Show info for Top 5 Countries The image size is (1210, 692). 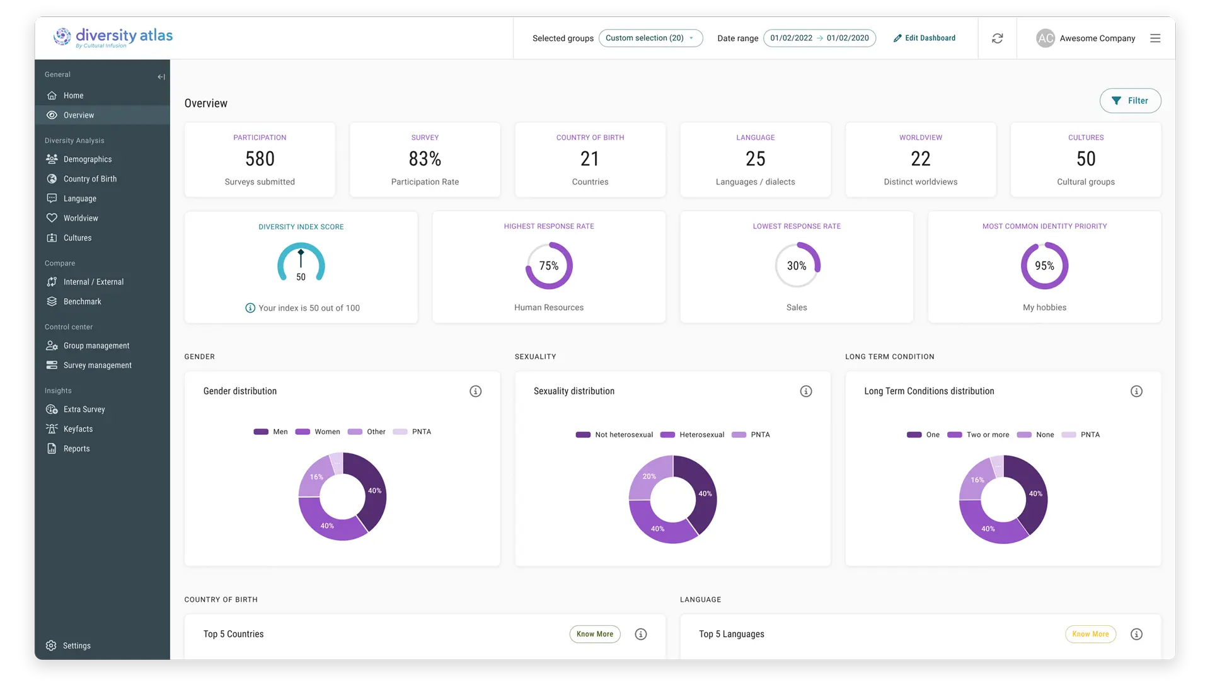pos(641,634)
